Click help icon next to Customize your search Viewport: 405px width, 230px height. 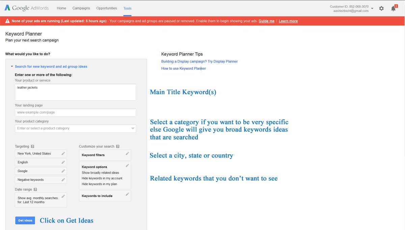pyautogui.click(x=118, y=147)
